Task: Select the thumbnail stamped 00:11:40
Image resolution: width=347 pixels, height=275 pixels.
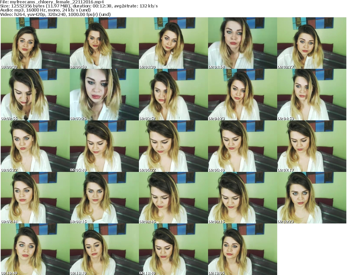Action: 173,249
